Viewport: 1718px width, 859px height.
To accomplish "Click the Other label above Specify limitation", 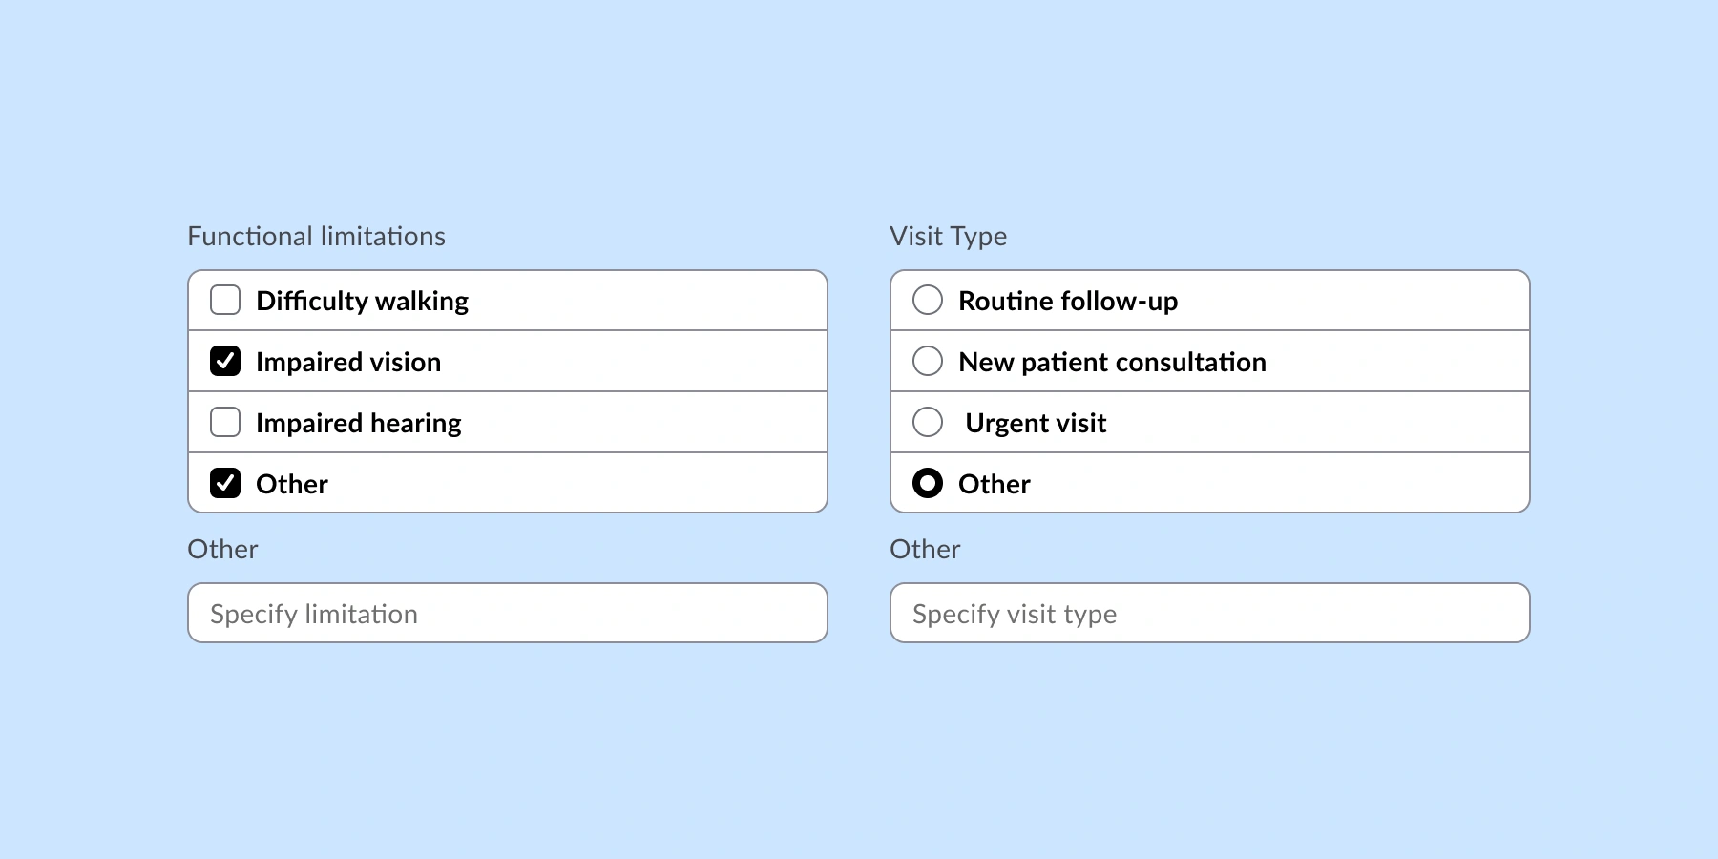I will point(222,549).
